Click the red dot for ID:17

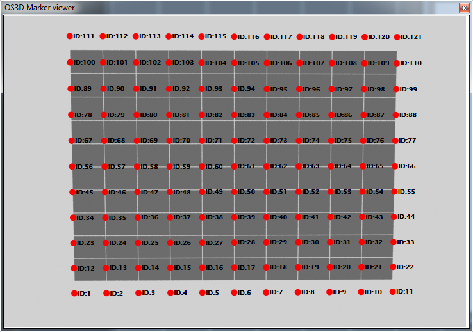(234, 267)
